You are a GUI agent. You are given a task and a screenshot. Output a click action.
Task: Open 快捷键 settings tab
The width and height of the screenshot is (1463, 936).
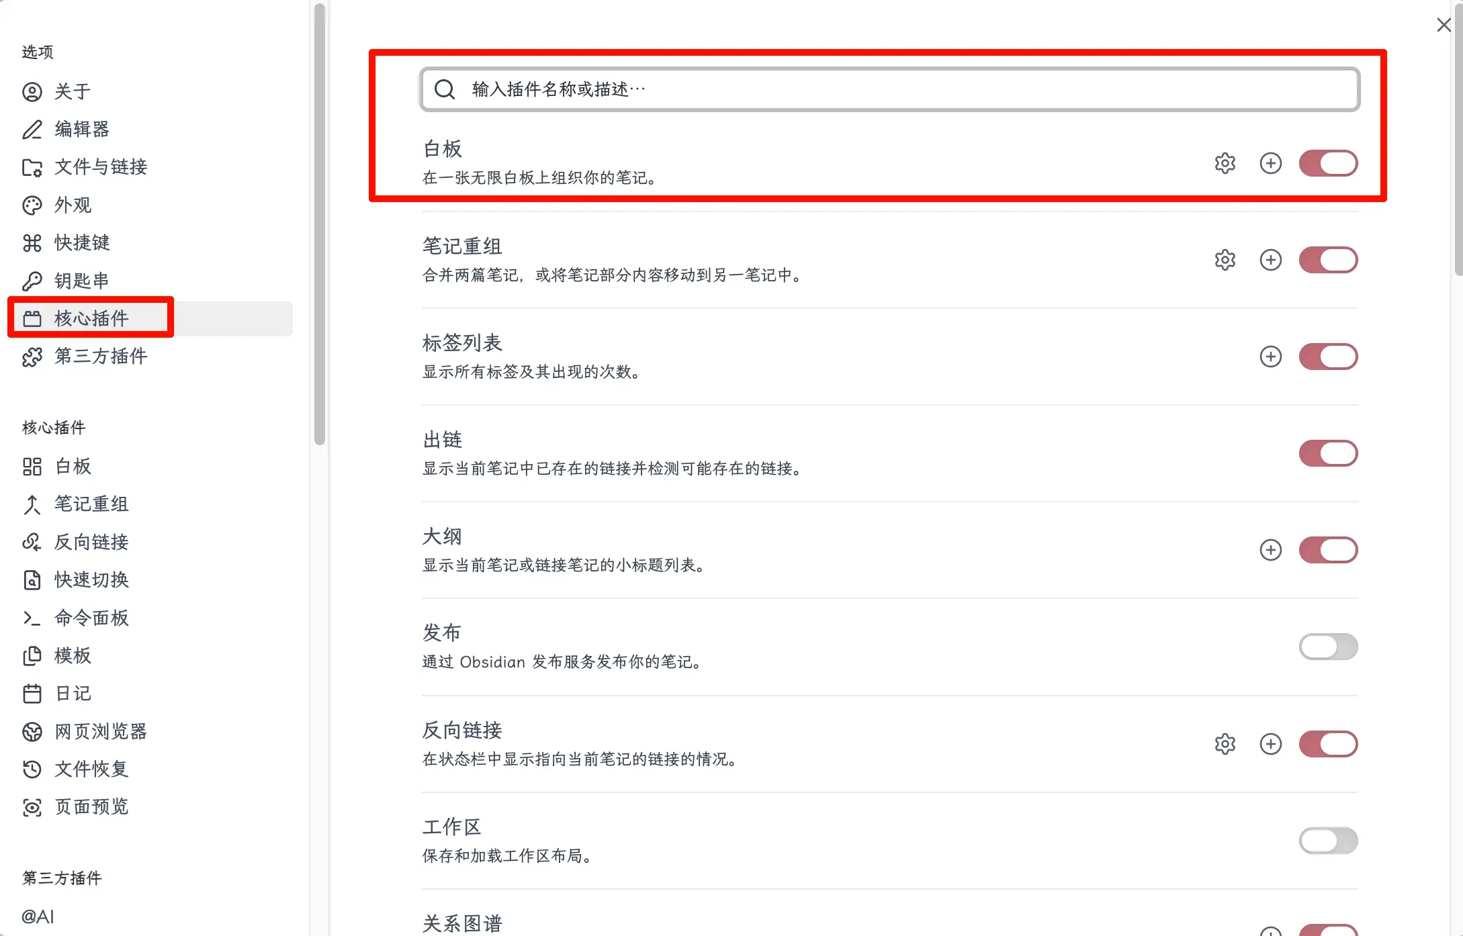(82, 242)
